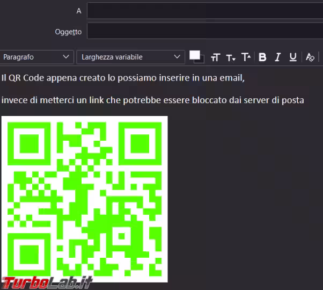Click the Oggetto subject field
The height and width of the screenshot is (290, 323).
205,31
